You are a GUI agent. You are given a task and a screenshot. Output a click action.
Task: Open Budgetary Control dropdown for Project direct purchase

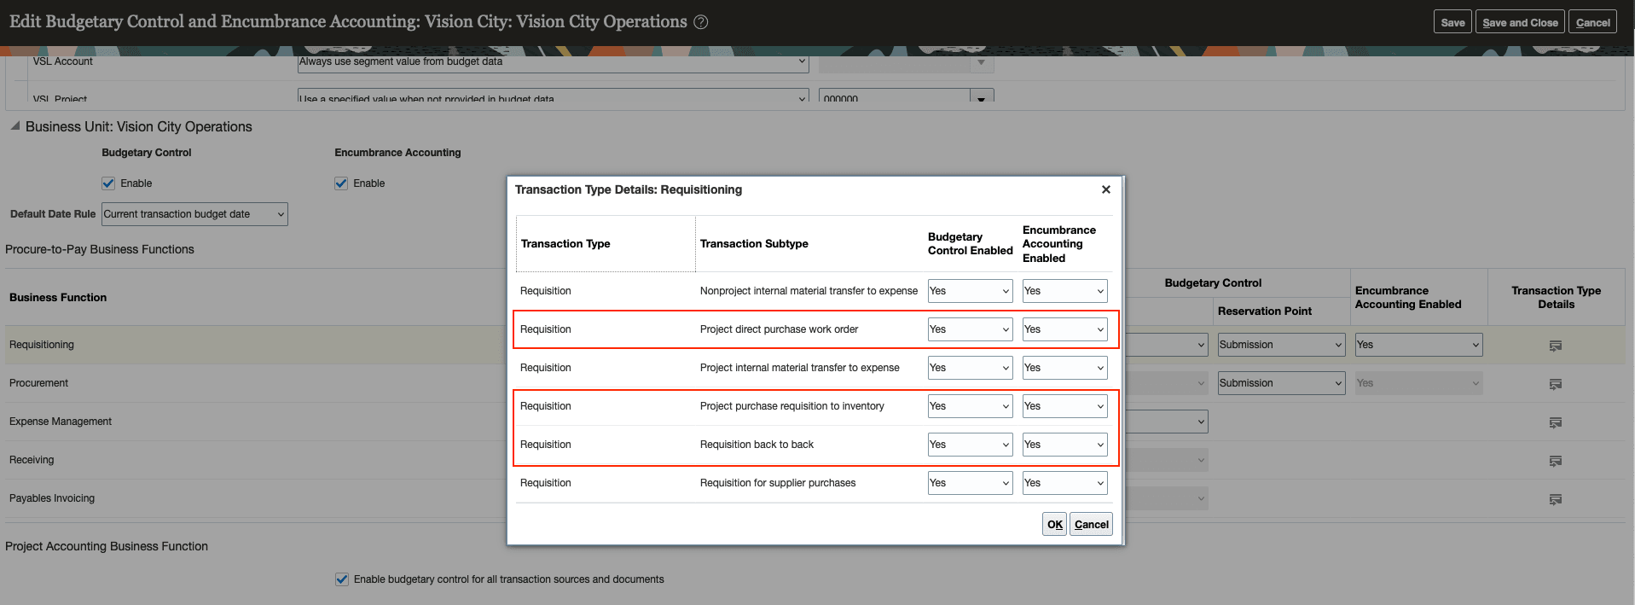[x=971, y=329]
